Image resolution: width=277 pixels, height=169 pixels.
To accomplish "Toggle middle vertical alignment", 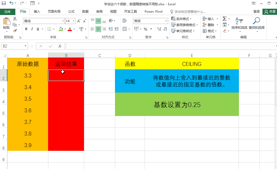I will tap(98, 21).
